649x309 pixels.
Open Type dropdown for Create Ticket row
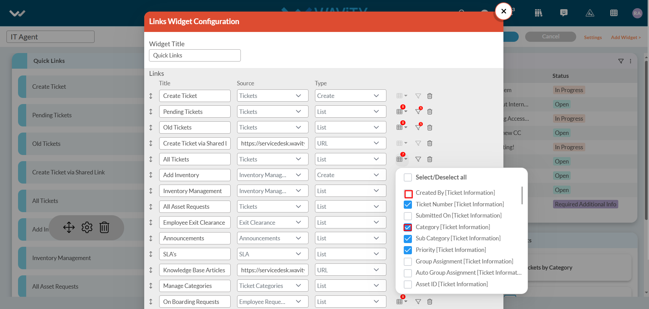pos(350,96)
